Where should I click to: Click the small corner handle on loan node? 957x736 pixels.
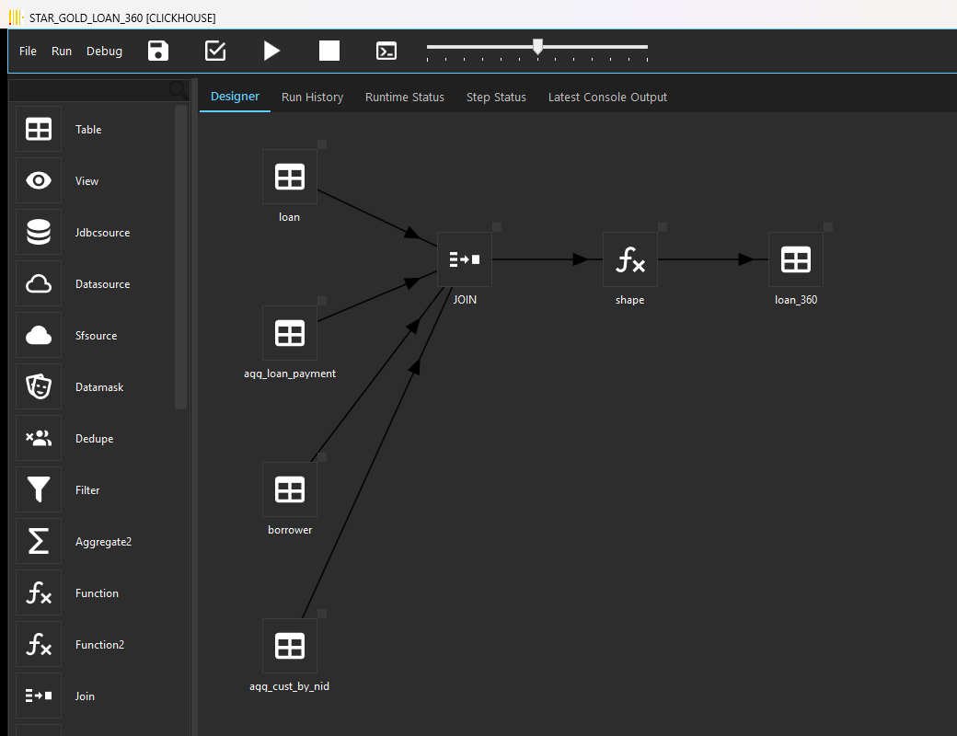(322, 144)
